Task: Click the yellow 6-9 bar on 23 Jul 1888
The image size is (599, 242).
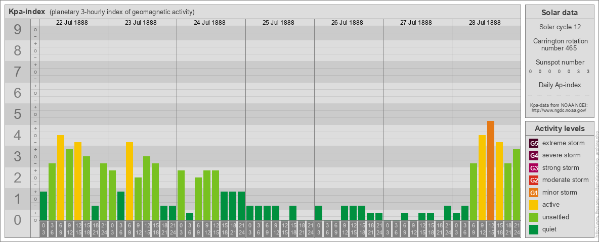Action: 130,181
